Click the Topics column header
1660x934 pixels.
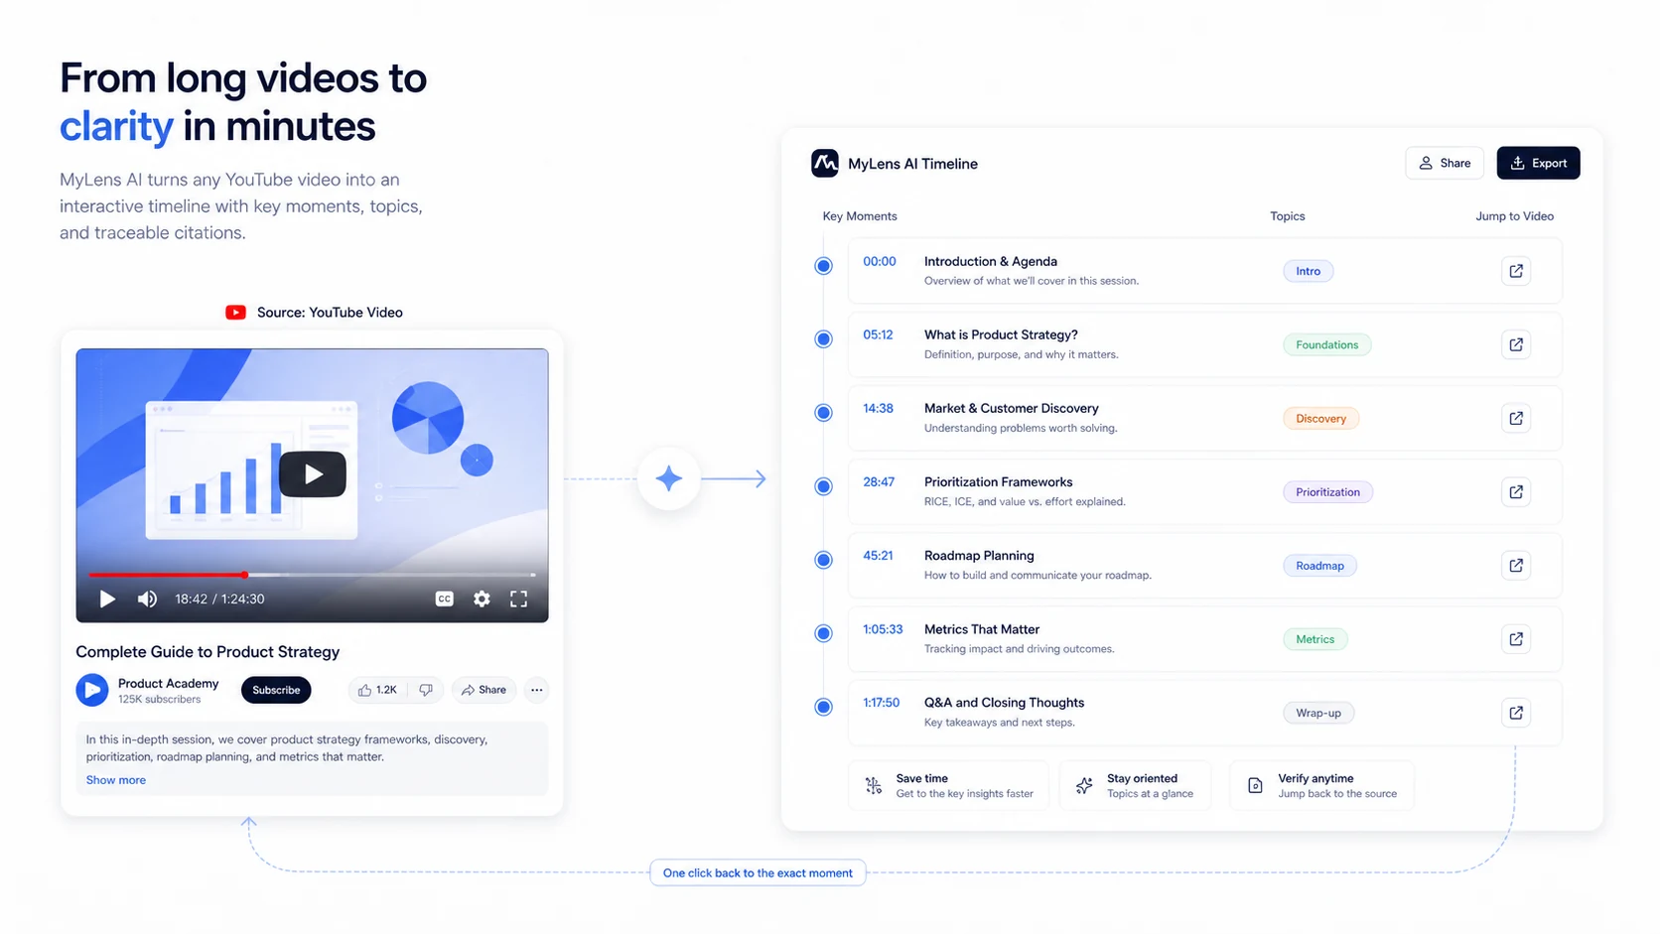pos(1287,216)
